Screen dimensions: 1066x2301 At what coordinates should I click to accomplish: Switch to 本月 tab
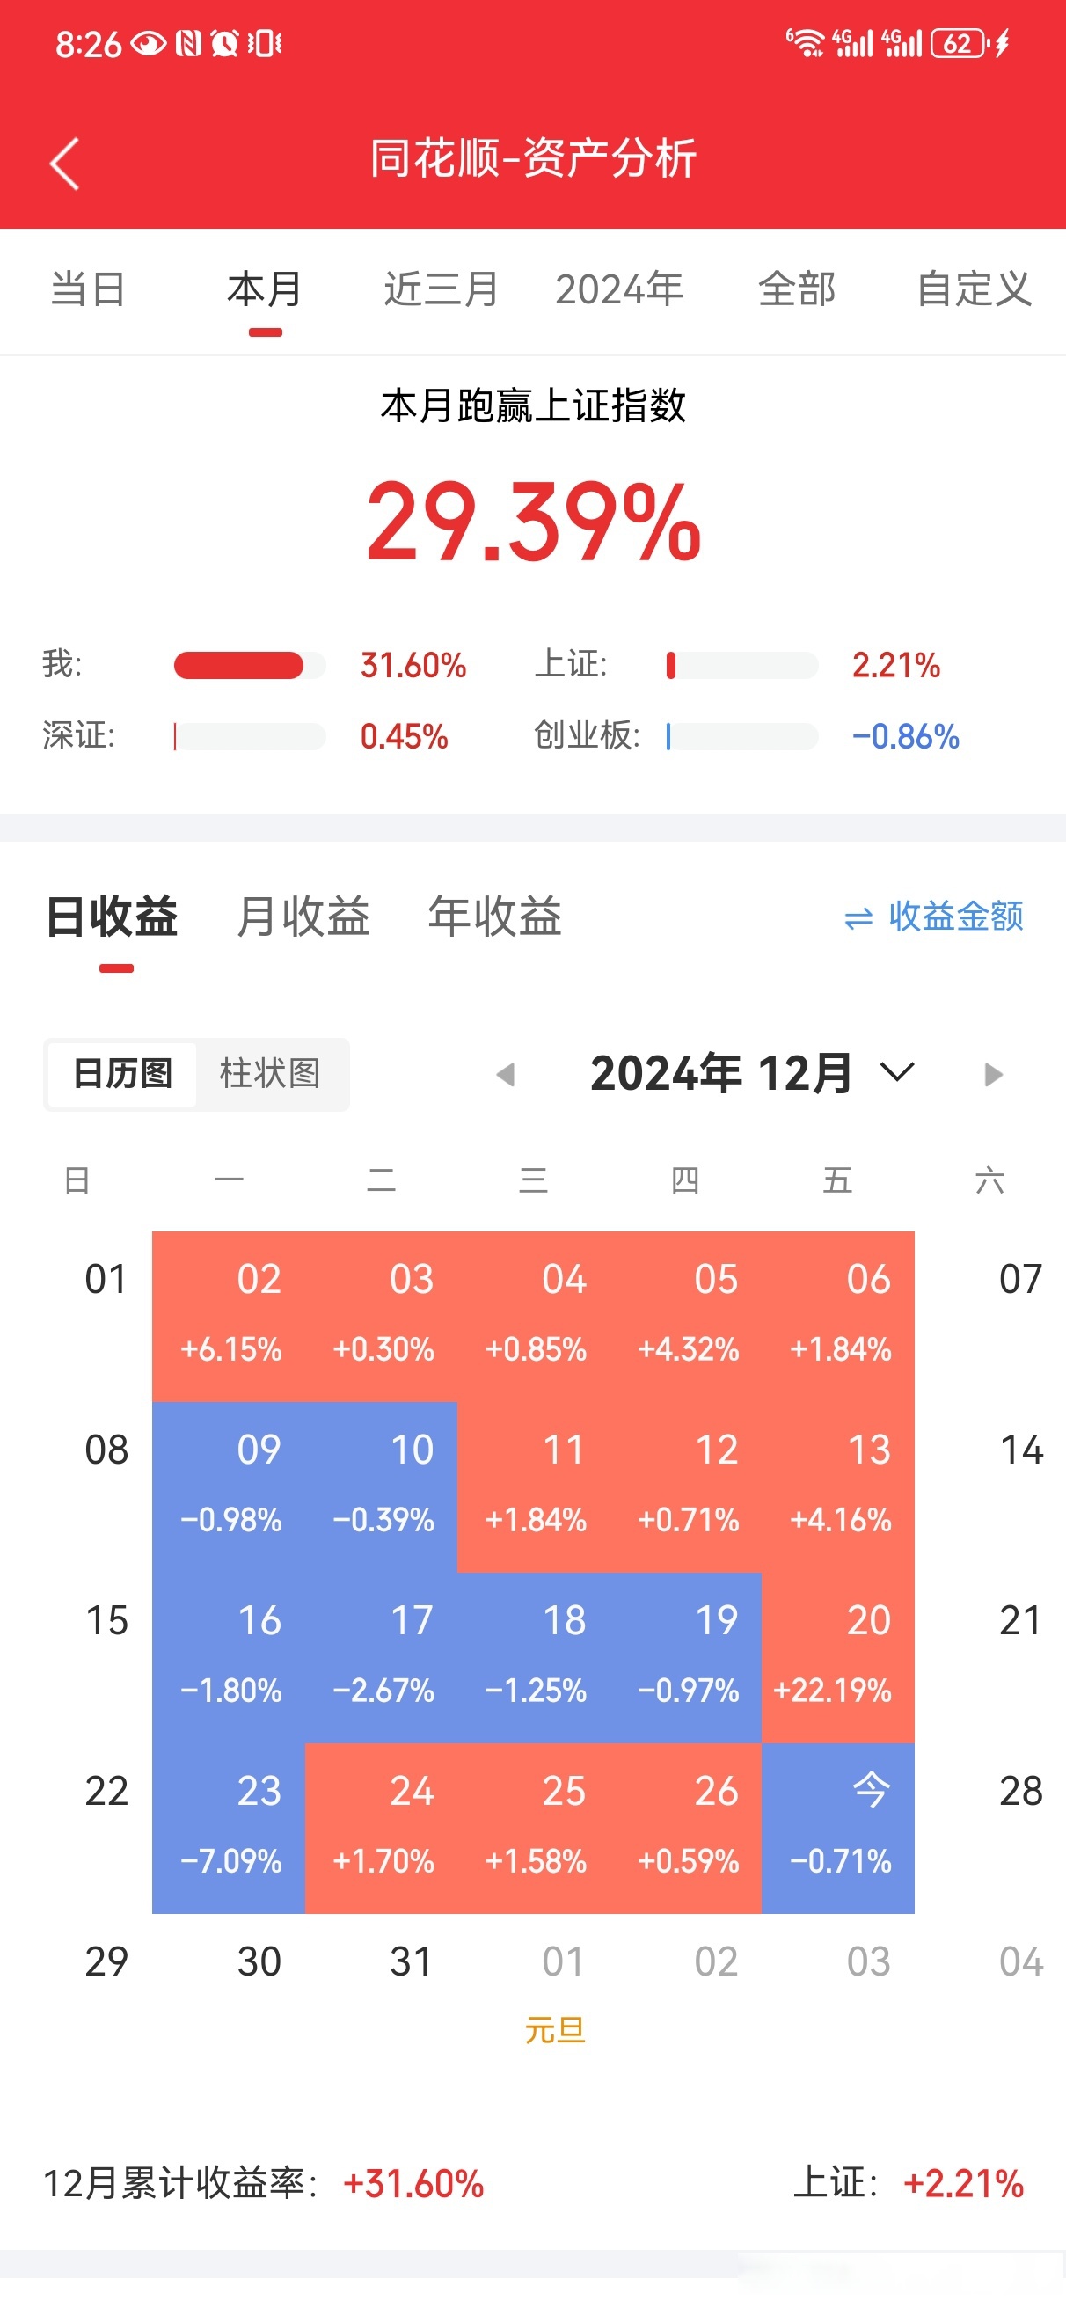[266, 289]
